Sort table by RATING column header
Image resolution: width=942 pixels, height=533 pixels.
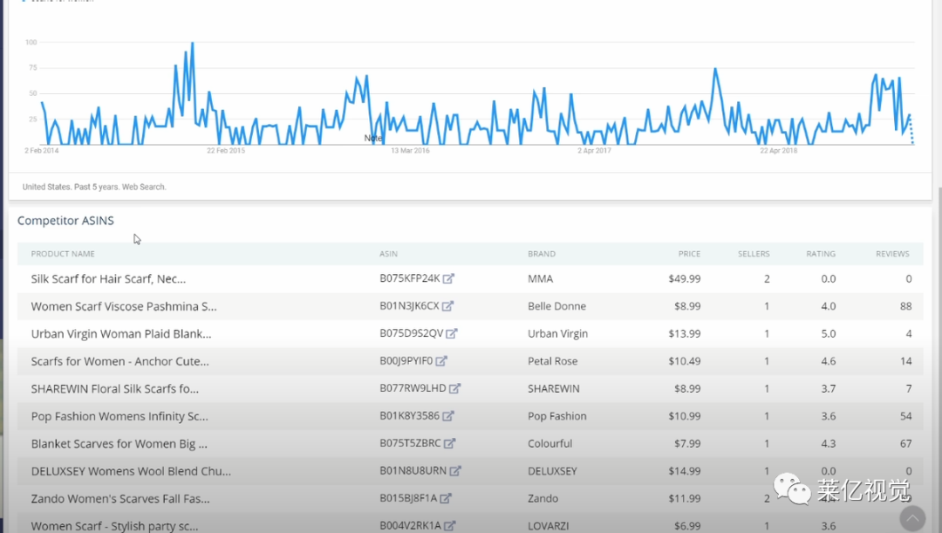821,254
